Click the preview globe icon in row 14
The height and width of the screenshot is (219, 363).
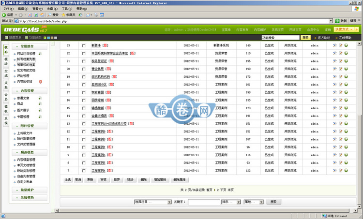click(x=346, y=116)
